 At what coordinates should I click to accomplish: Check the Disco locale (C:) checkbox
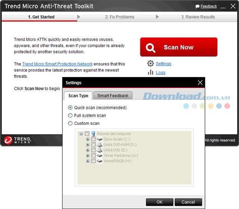93,139
